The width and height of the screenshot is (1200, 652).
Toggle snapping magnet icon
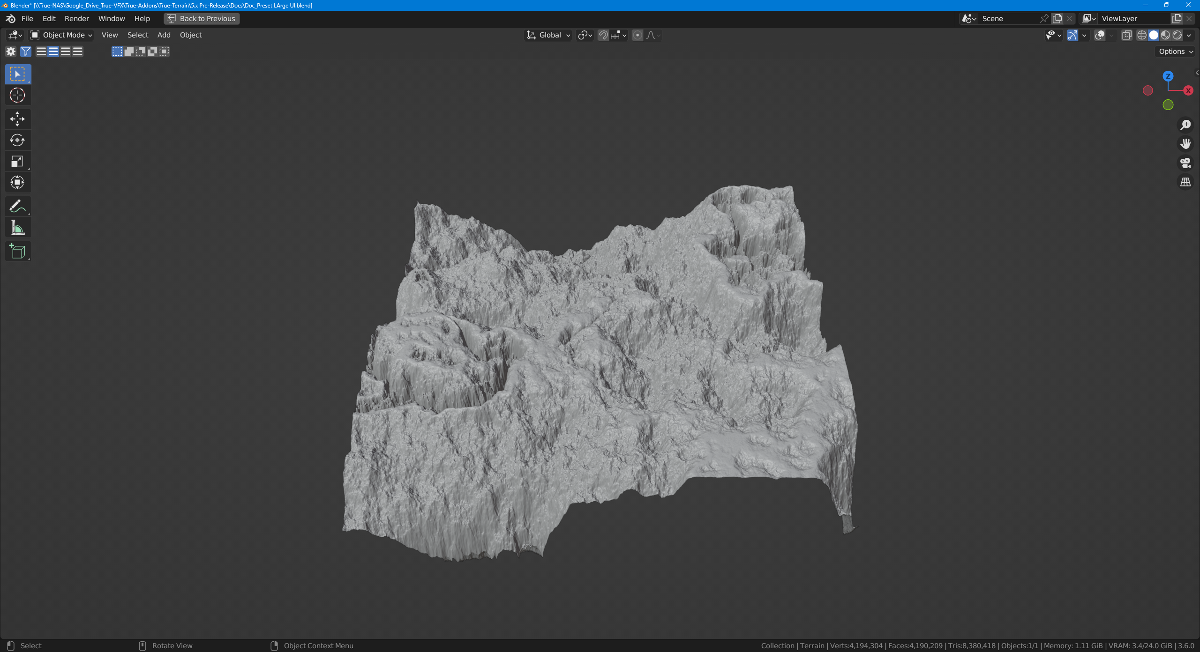point(603,35)
